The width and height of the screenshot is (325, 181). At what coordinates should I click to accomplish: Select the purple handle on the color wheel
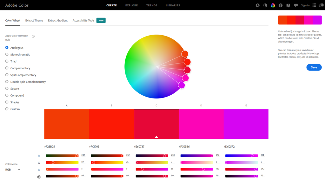click(x=181, y=85)
